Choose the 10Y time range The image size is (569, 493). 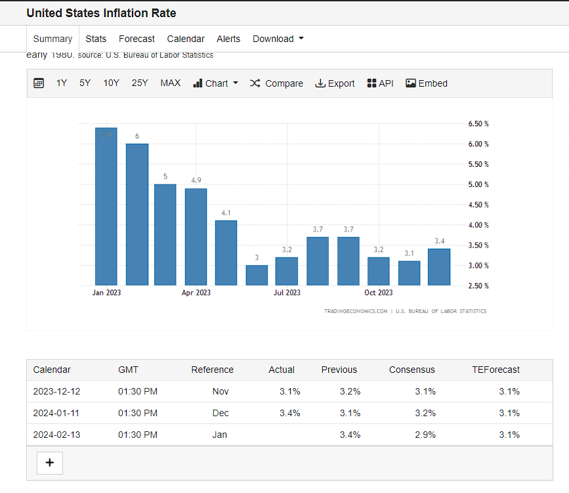(x=111, y=83)
